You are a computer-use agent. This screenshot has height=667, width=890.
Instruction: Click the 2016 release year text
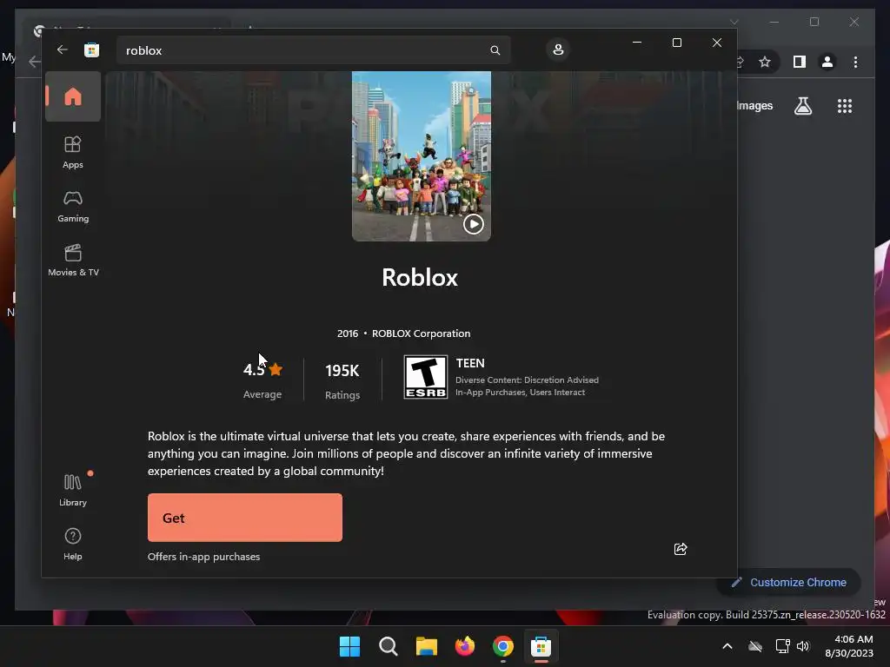tap(348, 333)
